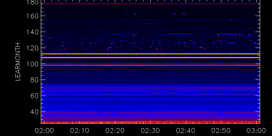Image resolution: width=272 pixels, height=136 pixels.
Task: Click the 160 frequency axis label
Action: [32, 16]
